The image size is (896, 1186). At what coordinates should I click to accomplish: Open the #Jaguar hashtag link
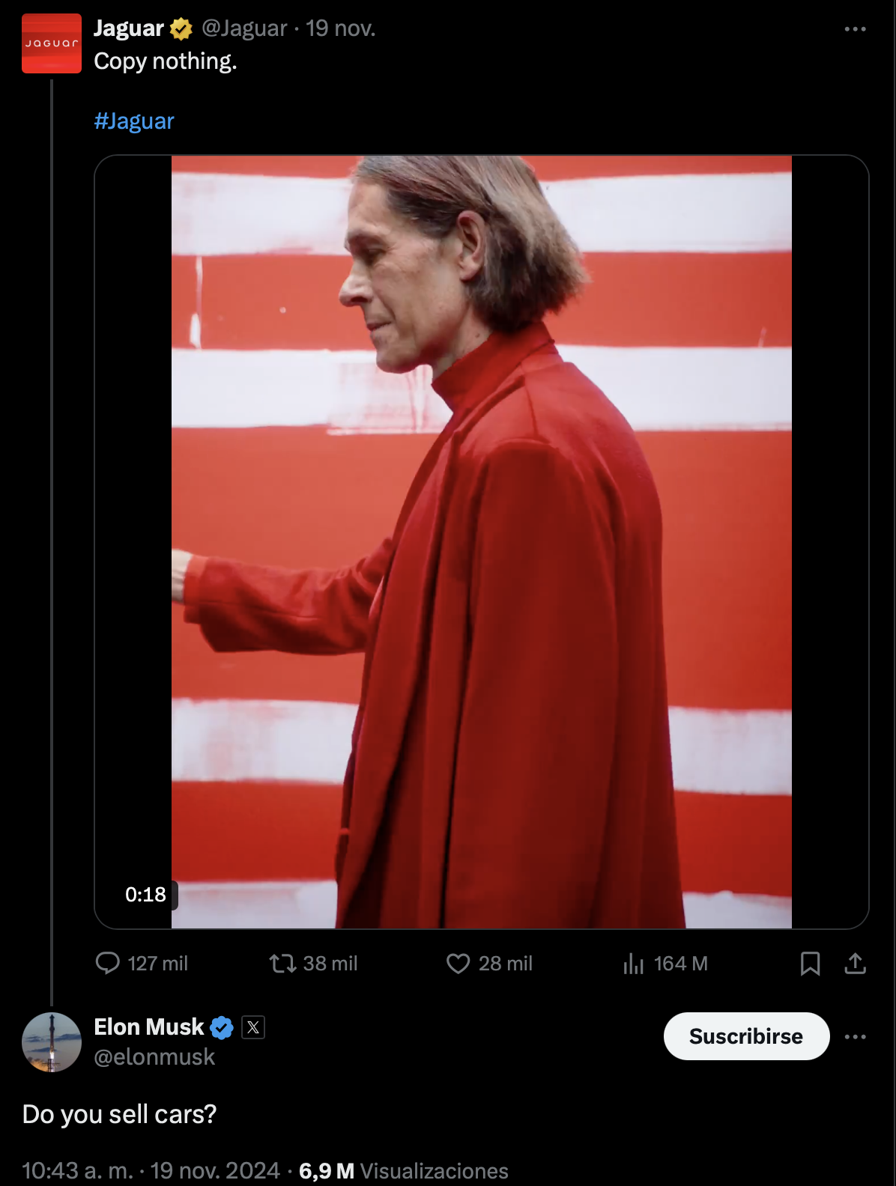click(134, 121)
